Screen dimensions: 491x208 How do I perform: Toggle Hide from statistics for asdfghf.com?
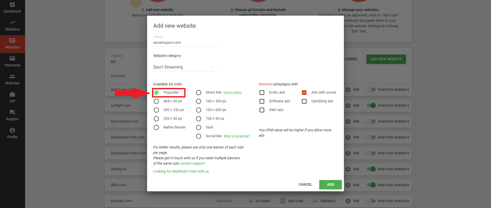371,105
